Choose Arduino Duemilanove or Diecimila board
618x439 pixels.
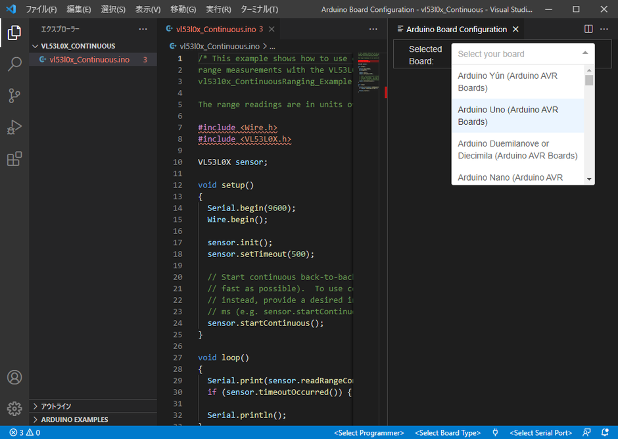517,149
